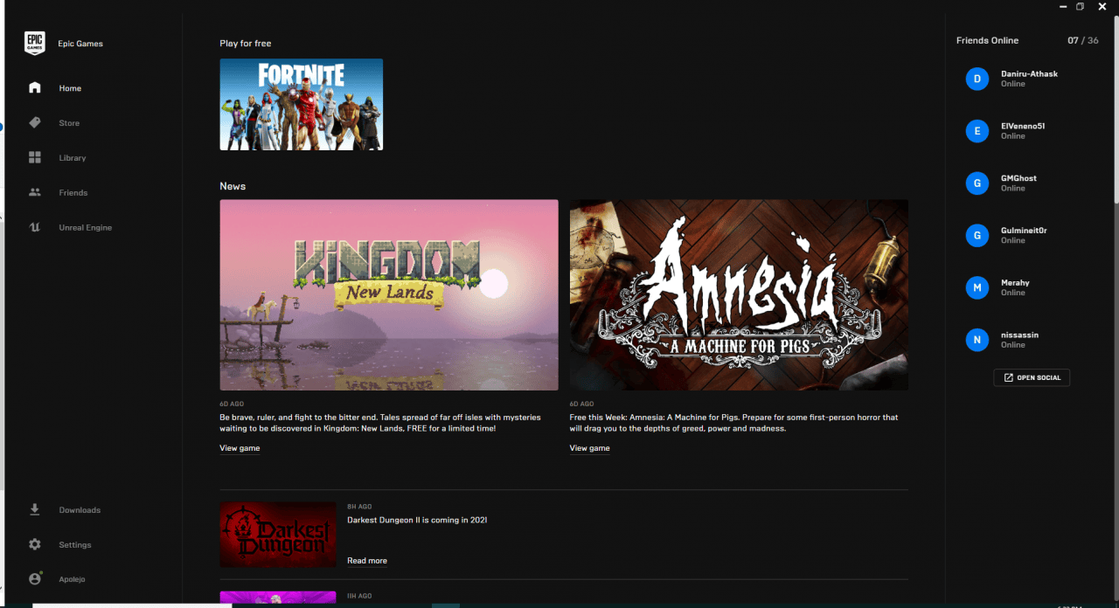This screenshot has height=608, width=1119.
Task: View game for Amnesia: A Machine for Pigs
Action: tap(589, 447)
